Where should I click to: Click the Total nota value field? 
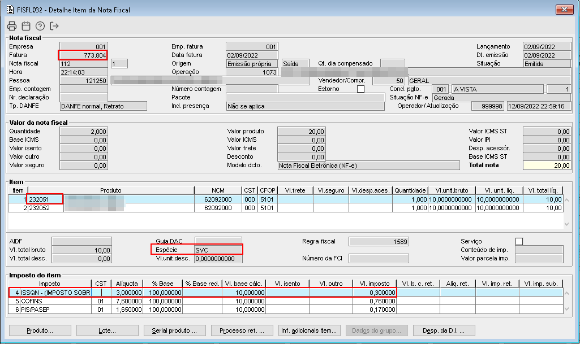(x=547, y=166)
